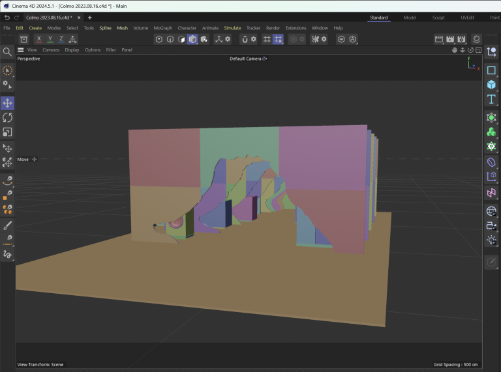Image resolution: width=501 pixels, height=372 pixels.
Task: Toggle Y axis lock
Action: click(50, 39)
